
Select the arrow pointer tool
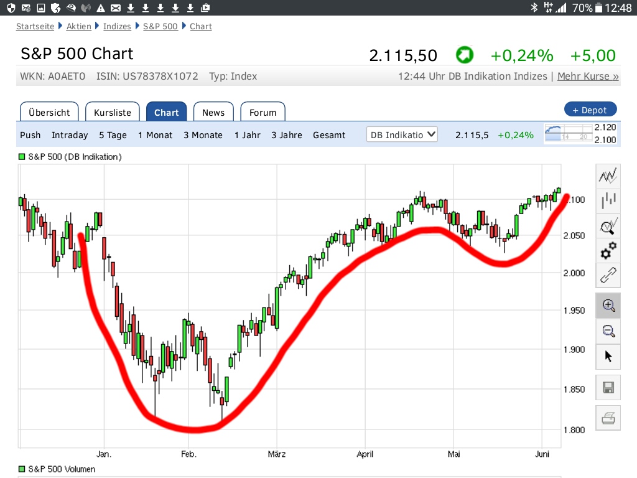pos(608,356)
